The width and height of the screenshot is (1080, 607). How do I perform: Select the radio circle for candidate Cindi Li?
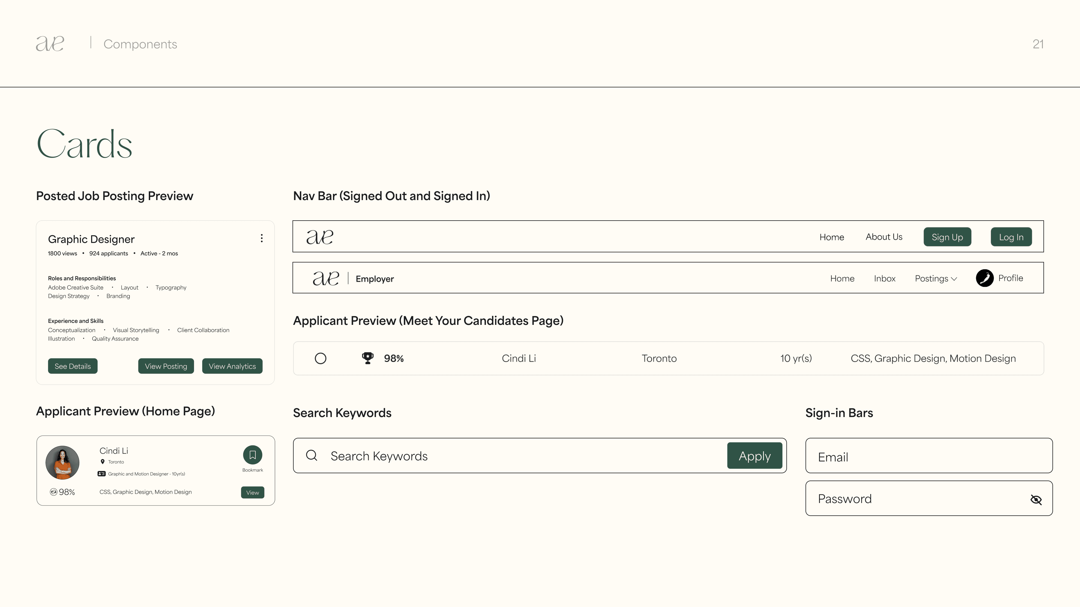(x=320, y=359)
